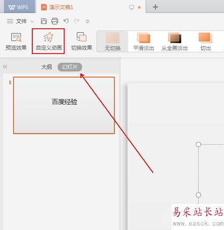
Task: Add a new tab with plus button
Action: click(x=155, y=7)
